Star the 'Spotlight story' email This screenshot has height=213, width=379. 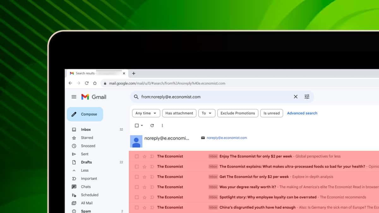(145, 197)
